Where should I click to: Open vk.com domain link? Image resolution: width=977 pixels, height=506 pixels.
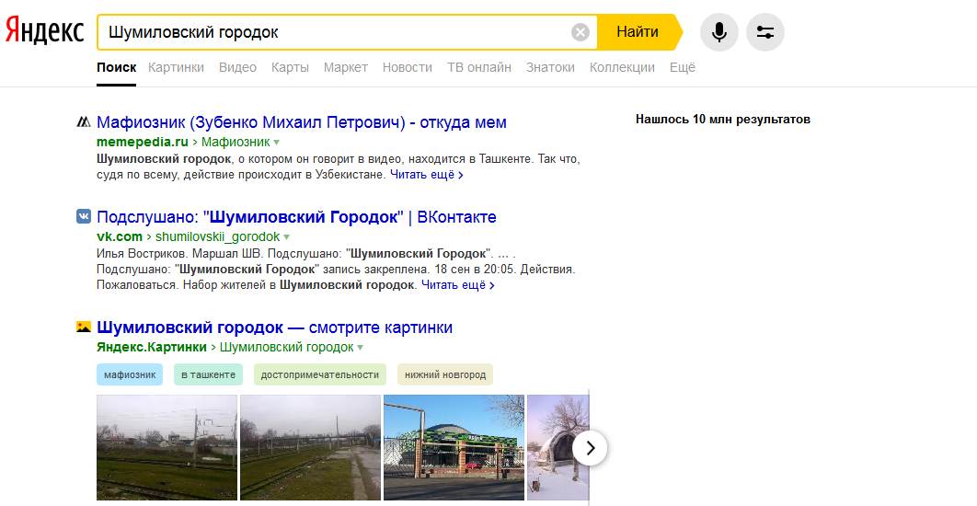pos(120,236)
